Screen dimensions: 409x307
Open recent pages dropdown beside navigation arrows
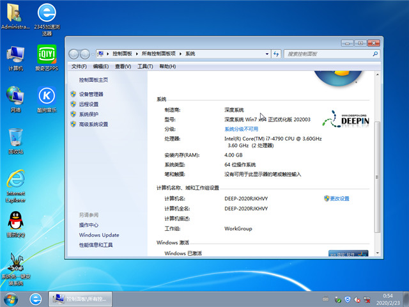[x=93, y=54]
